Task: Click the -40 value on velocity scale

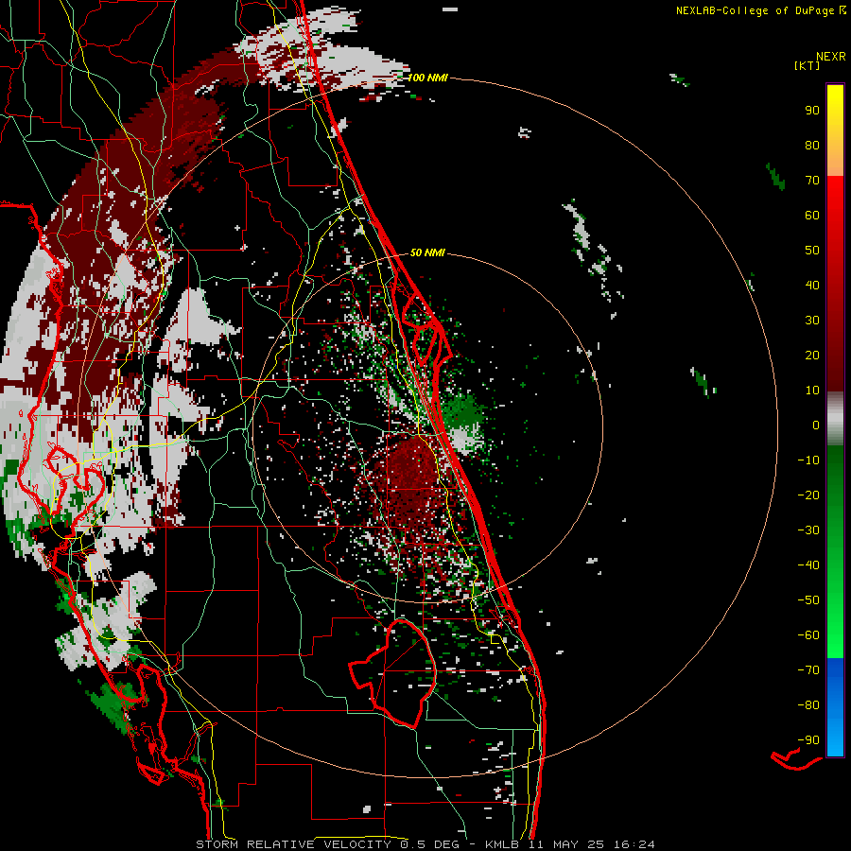Action: tap(808, 565)
